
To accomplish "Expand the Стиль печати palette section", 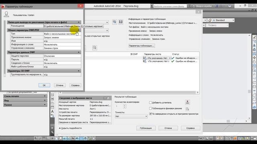I will click(25, 96).
